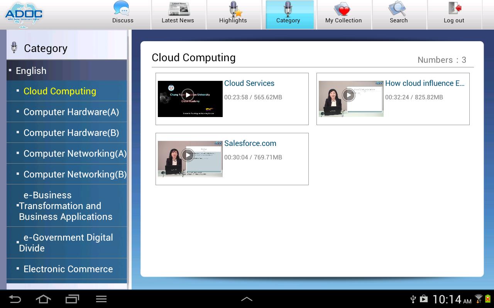Select Computer Networking(A) category
Image resolution: width=494 pixels, height=308 pixels.
pyautogui.click(x=67, y=154)
